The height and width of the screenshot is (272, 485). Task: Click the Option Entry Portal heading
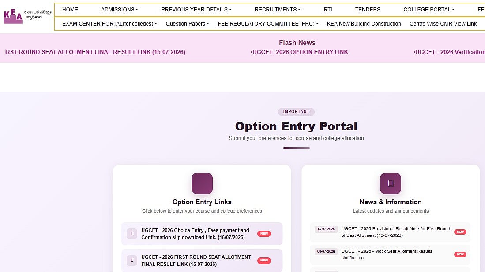pyautogui.click(x=296, y=126)
